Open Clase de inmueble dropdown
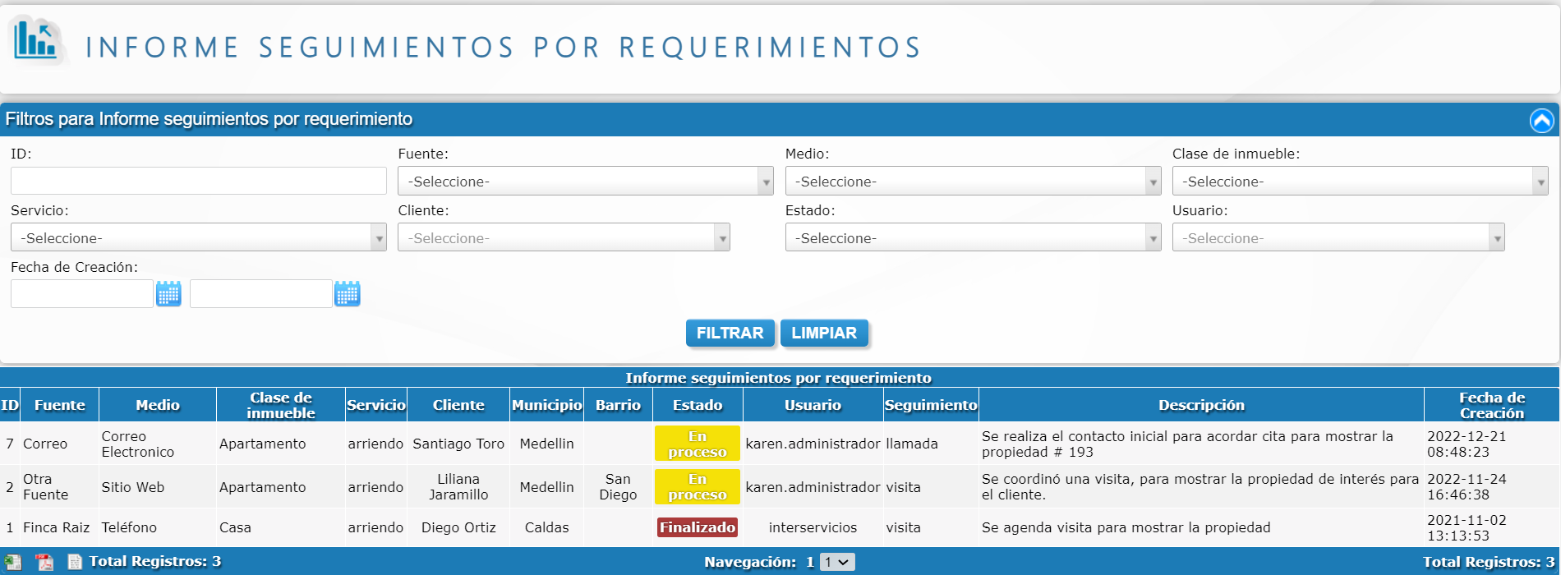Viewport: 1561px width, 575px height. [1360, 182]
